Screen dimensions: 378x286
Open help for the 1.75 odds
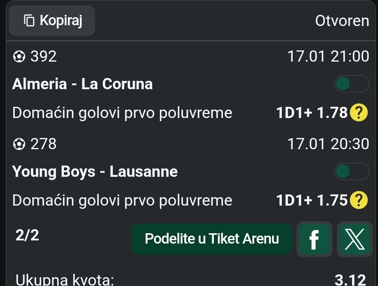tap(358, 201)
